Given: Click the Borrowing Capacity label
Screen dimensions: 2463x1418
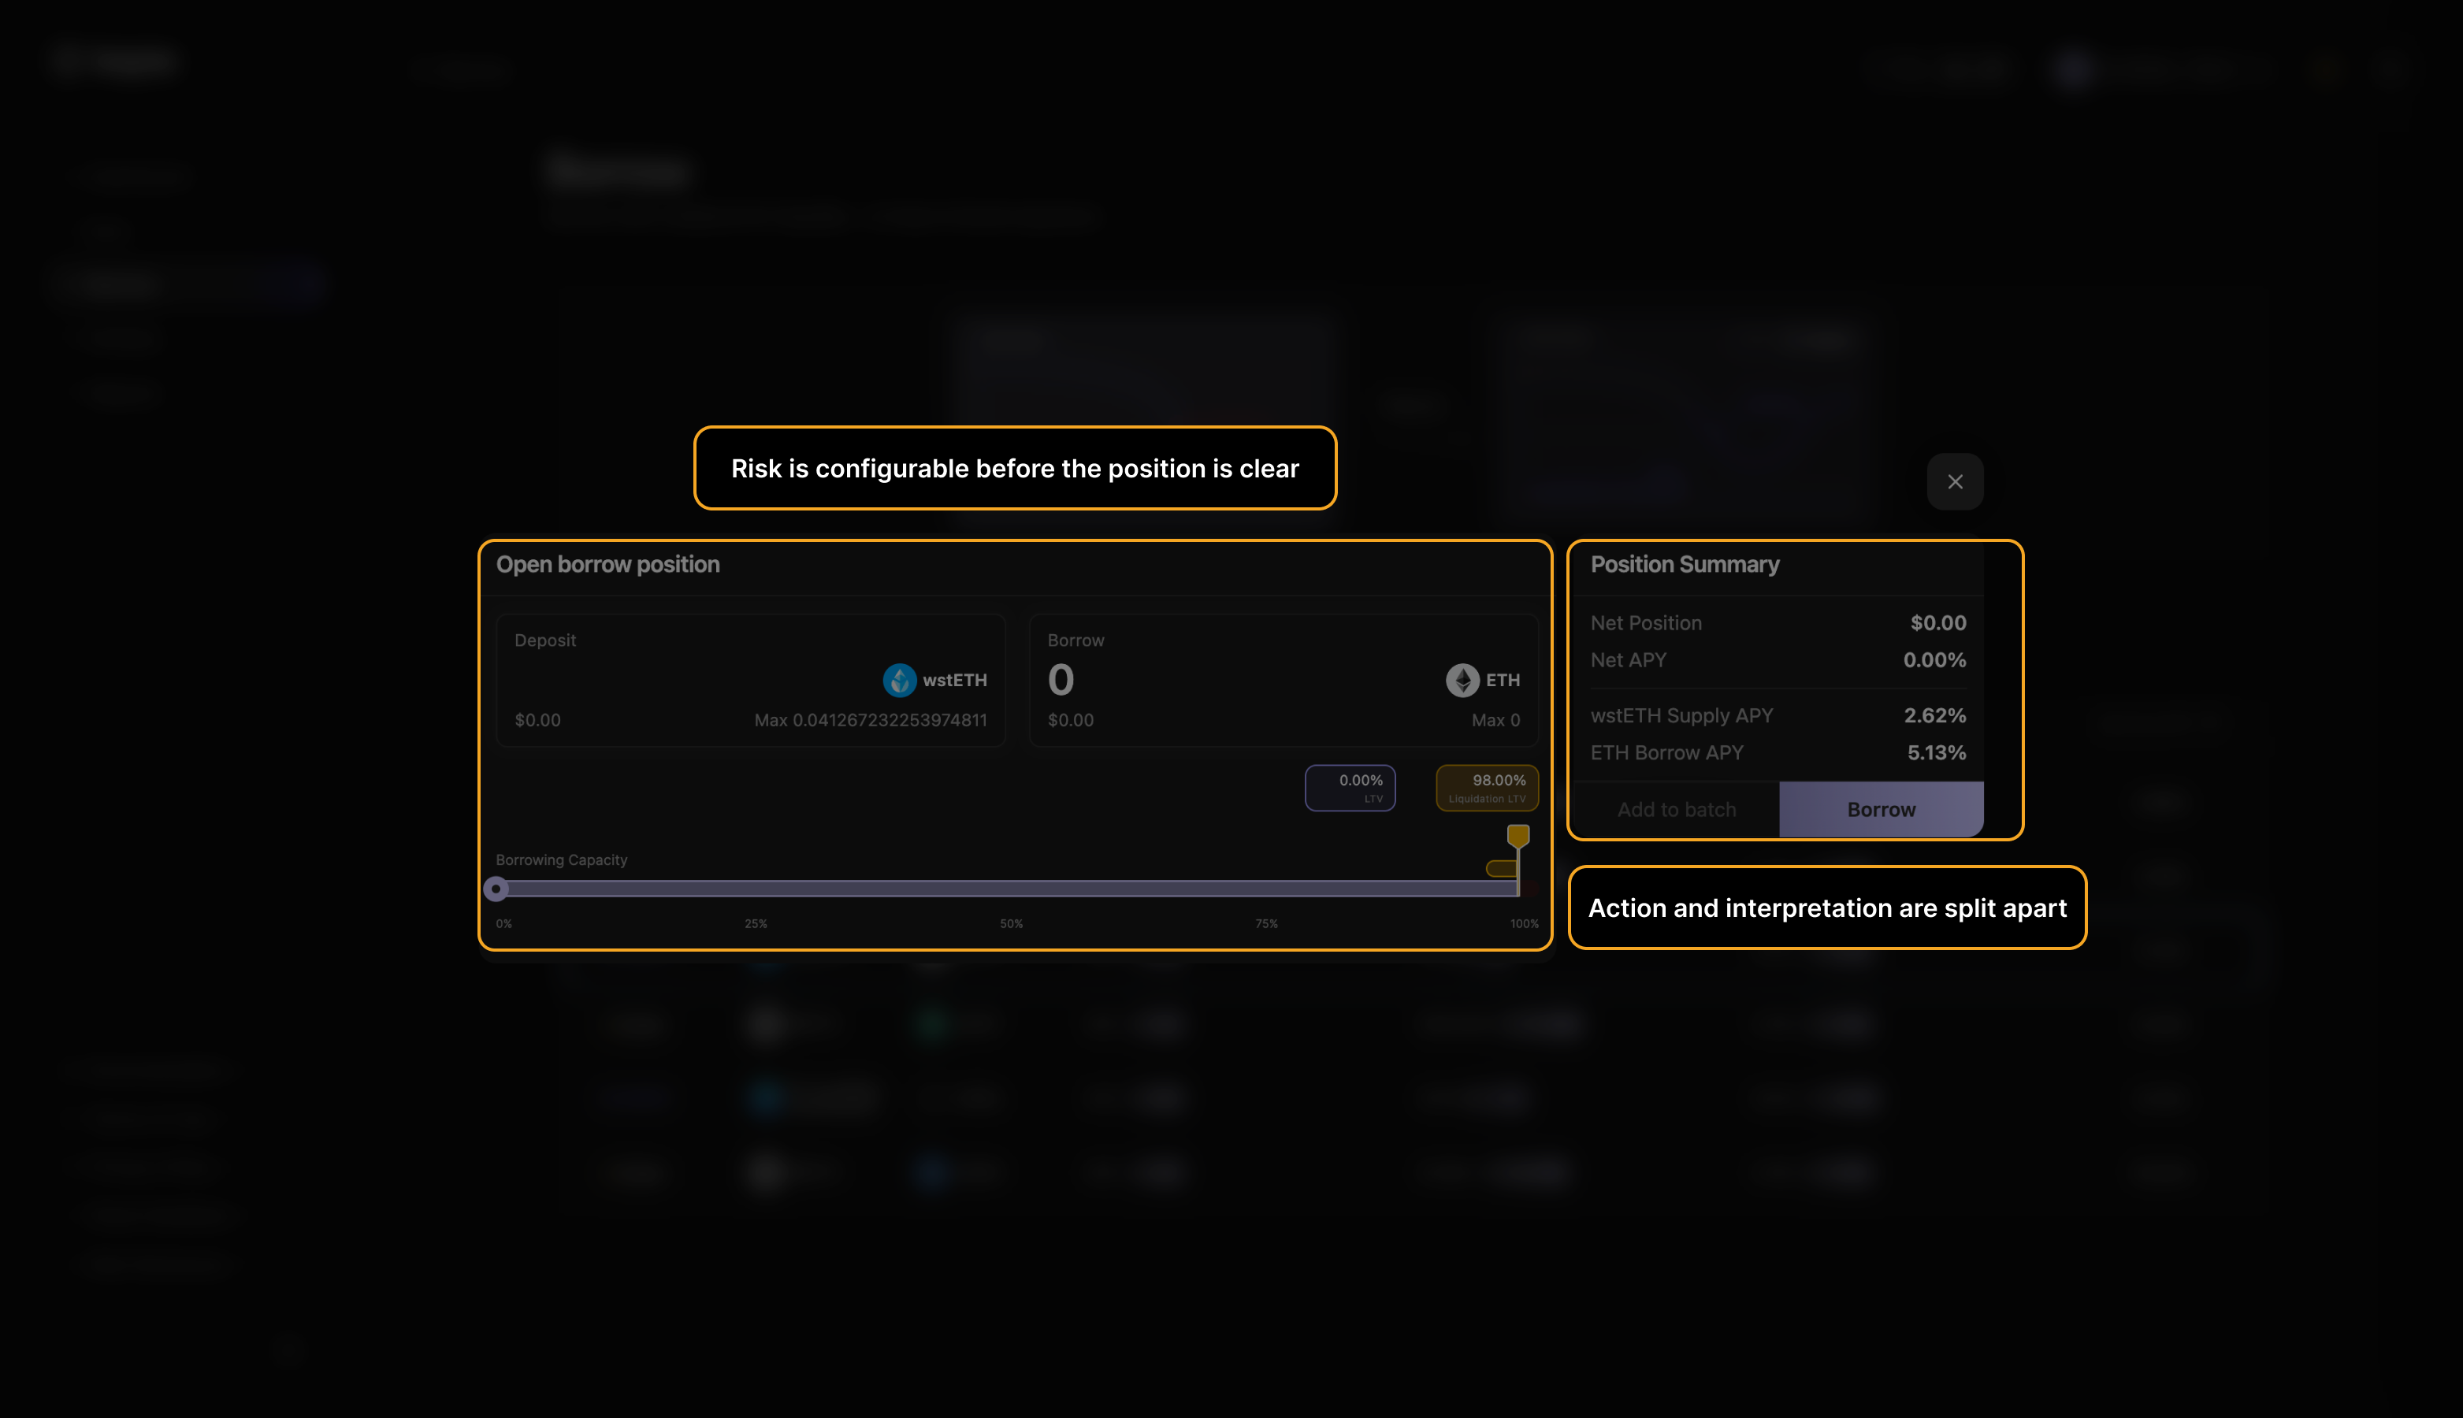Looking at the screenshot, I should point(561,860).
